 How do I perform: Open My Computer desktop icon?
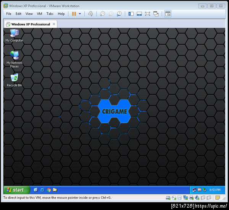pyautogui.click(x=15, y=36)
